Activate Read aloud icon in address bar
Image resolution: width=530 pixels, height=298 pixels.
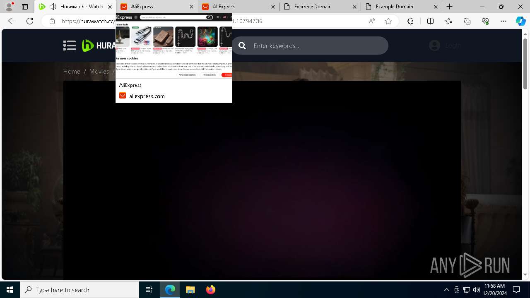pyautogui.click(x=372, y=21)
